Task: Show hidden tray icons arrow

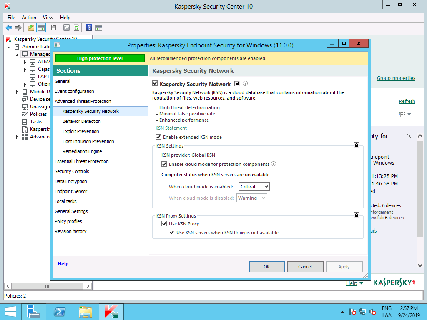Action: [342, 312]
